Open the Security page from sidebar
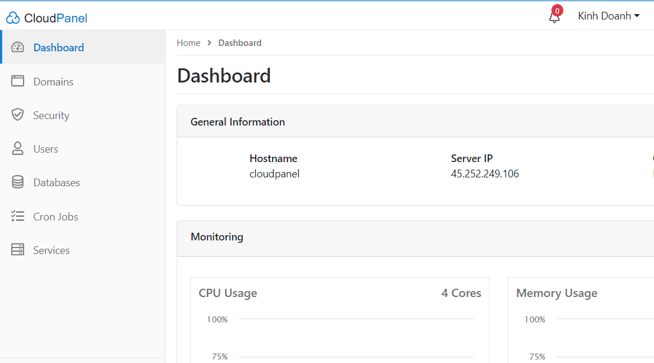654x363 pixels. (x=52, y=115)
